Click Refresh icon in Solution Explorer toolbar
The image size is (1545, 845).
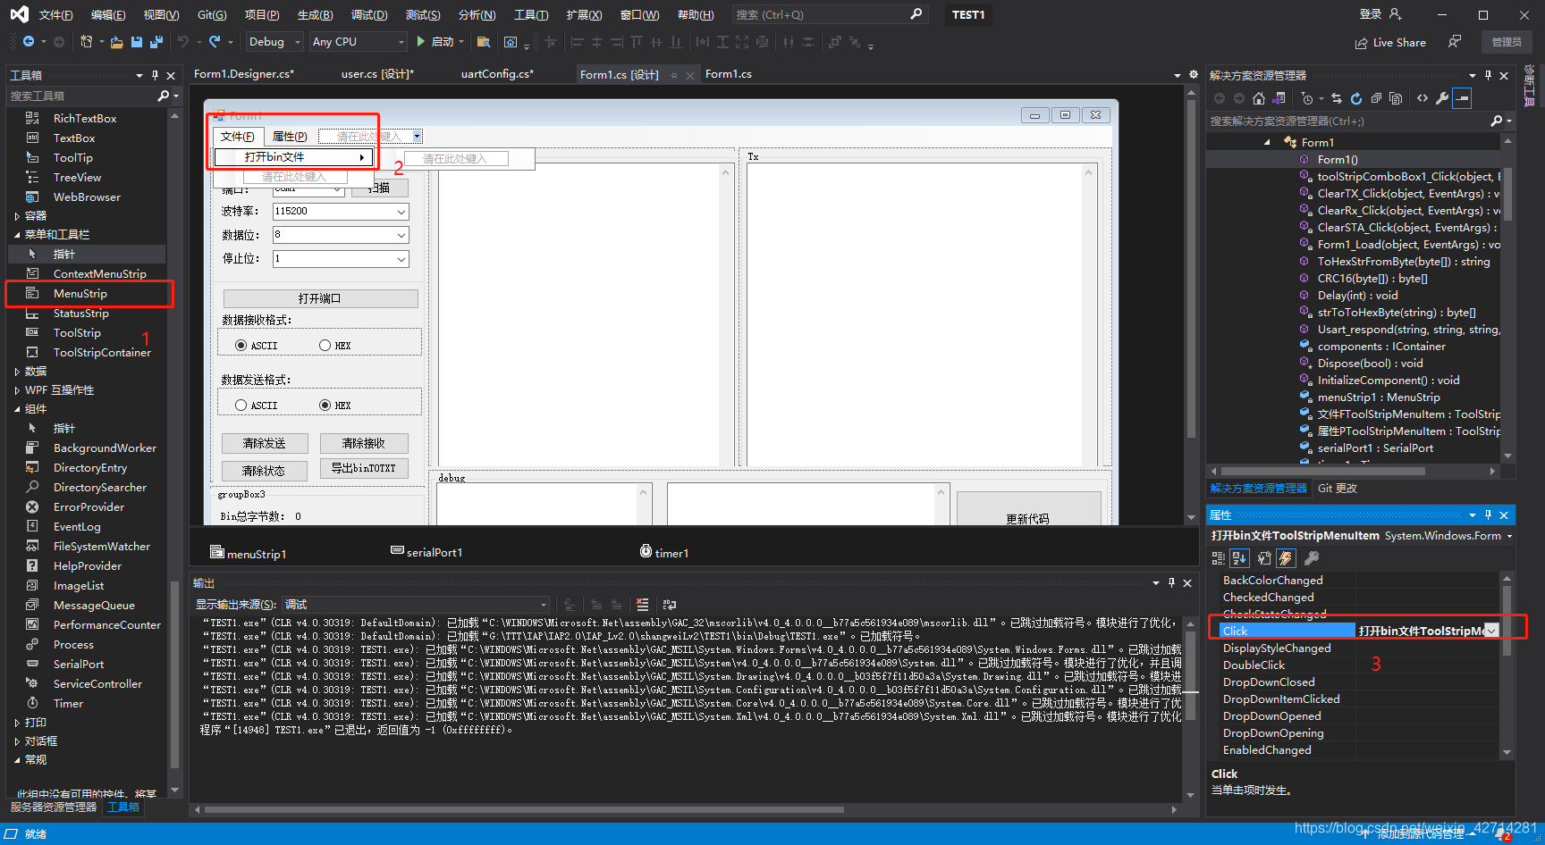click(x=1356, y=98)
